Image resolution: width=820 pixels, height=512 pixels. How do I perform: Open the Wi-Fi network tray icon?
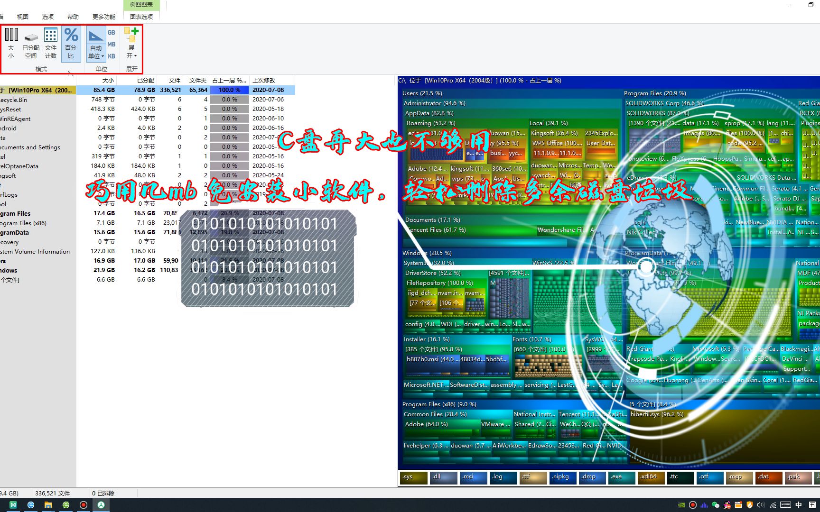click(x=773, y=505)
